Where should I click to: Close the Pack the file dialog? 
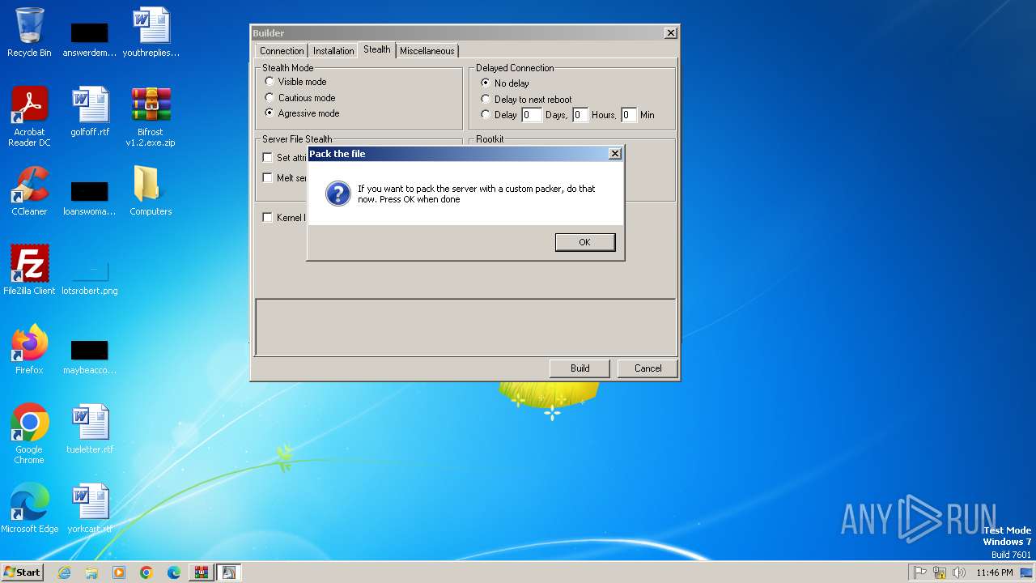(614, 154)
